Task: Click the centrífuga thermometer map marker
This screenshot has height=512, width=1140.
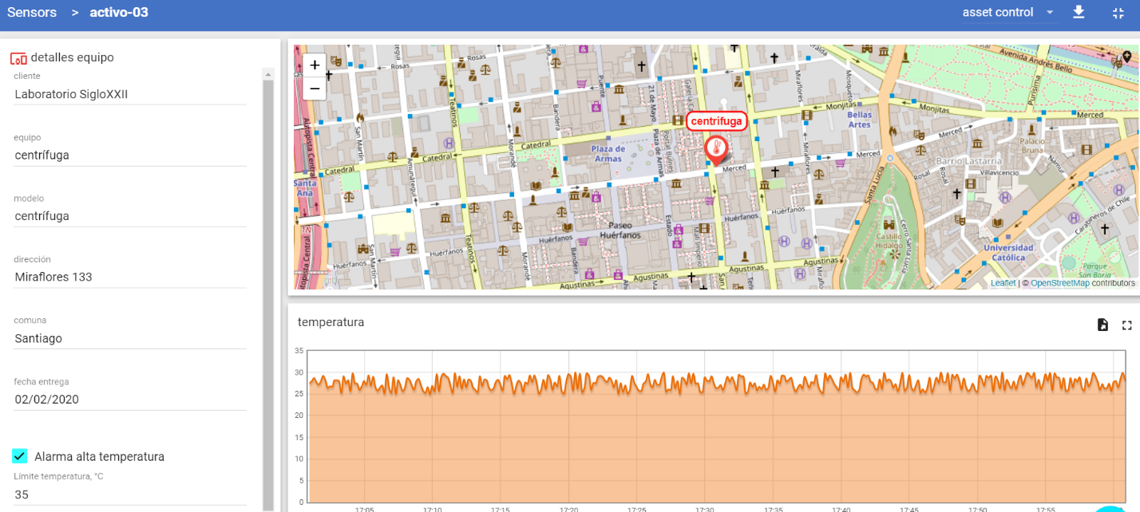Action: coord(716,149)
